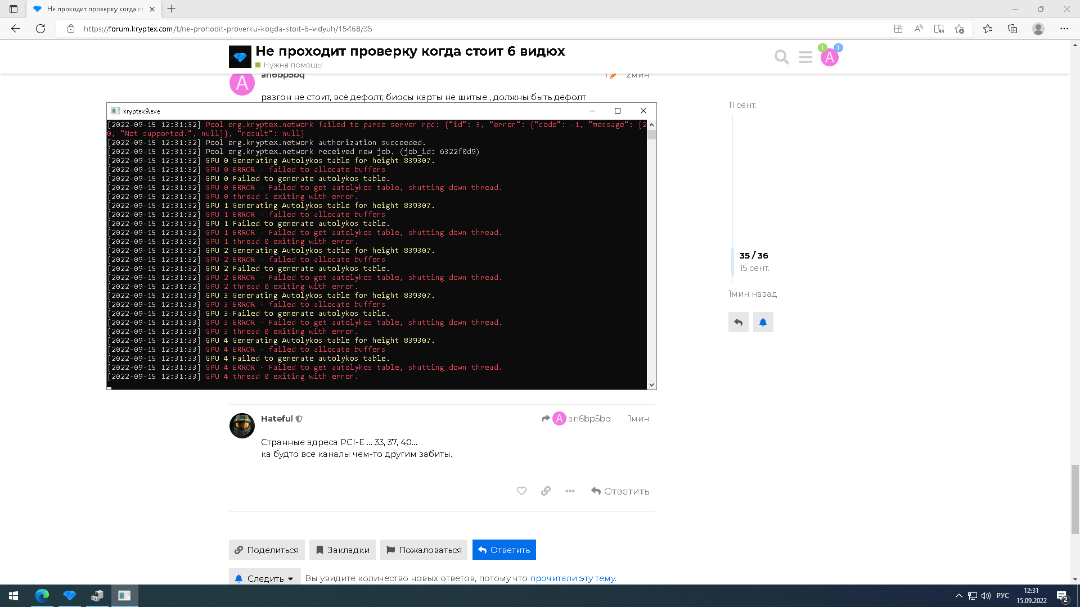Add this page to favorites
The width and height of the screenshot is (1080, 607).
click(x=960, y=29)
